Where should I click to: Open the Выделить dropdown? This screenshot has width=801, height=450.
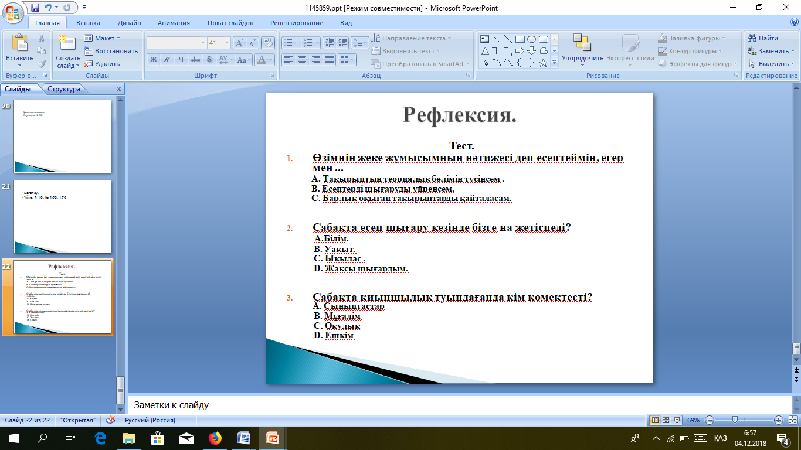(x=772, y=64)
